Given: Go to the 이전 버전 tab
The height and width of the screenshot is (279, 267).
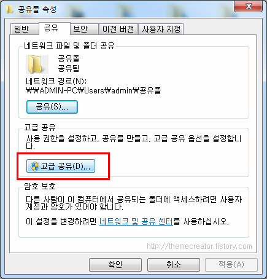Looking at the screenshot, I should [x=118, y=29].
